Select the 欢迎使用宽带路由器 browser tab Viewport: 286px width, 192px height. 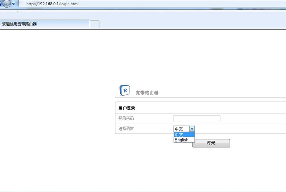45,24
